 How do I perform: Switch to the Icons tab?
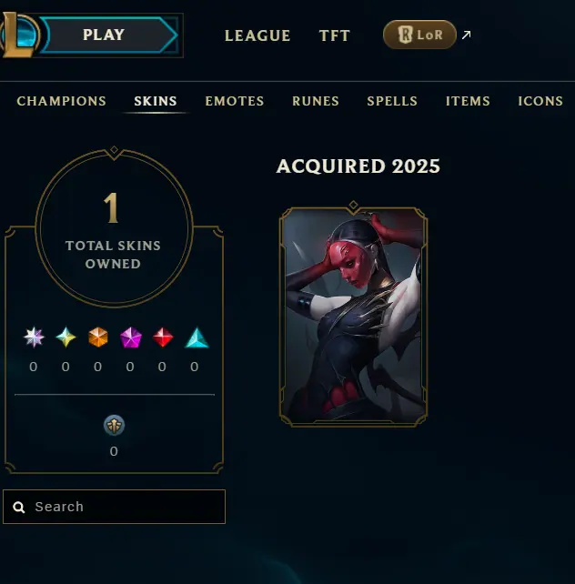pyautogui.click(x=540, y=101)
